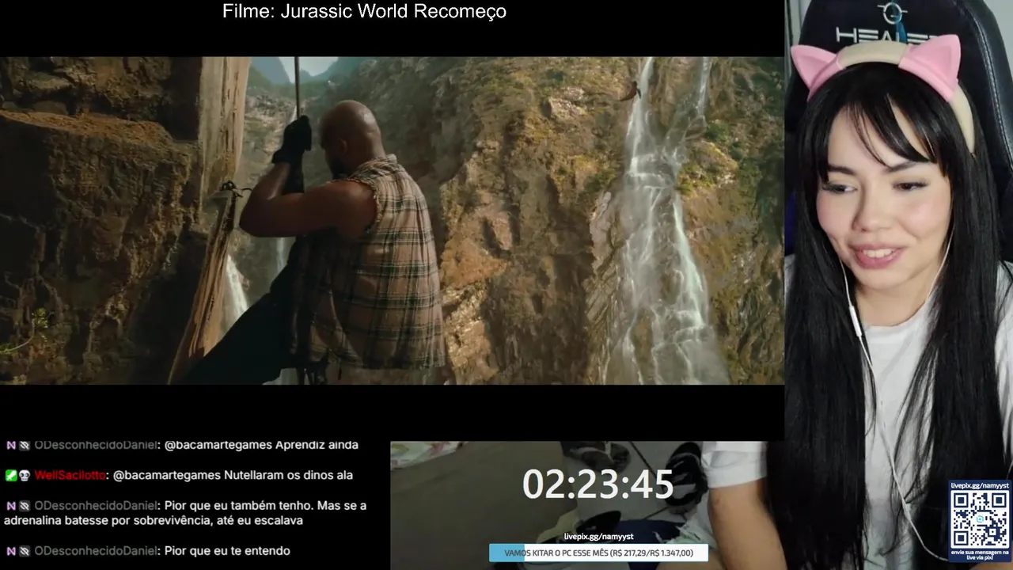Screen dimensions: 1013x570
Task: Click the N badge on the 'Pior que eu também tenho' message
Action: pos(11,505)
